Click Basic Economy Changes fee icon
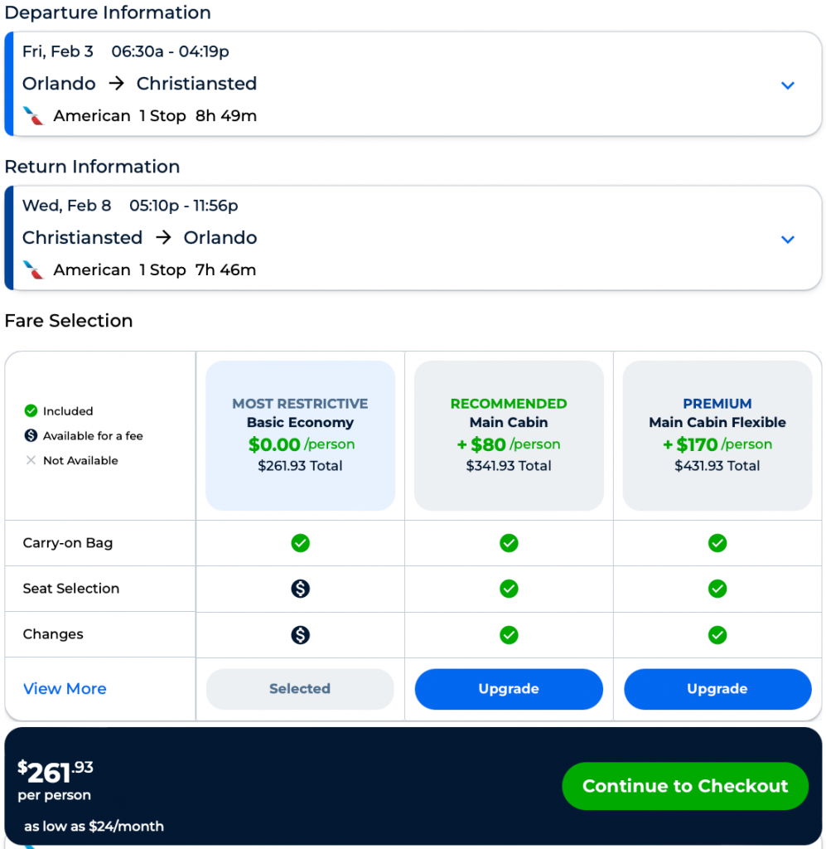This screenshot has height=849, width=826. [x=300, y=634]
